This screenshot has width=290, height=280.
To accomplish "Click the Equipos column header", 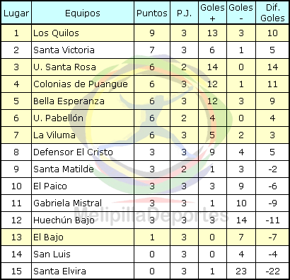I will coord(83,13).
